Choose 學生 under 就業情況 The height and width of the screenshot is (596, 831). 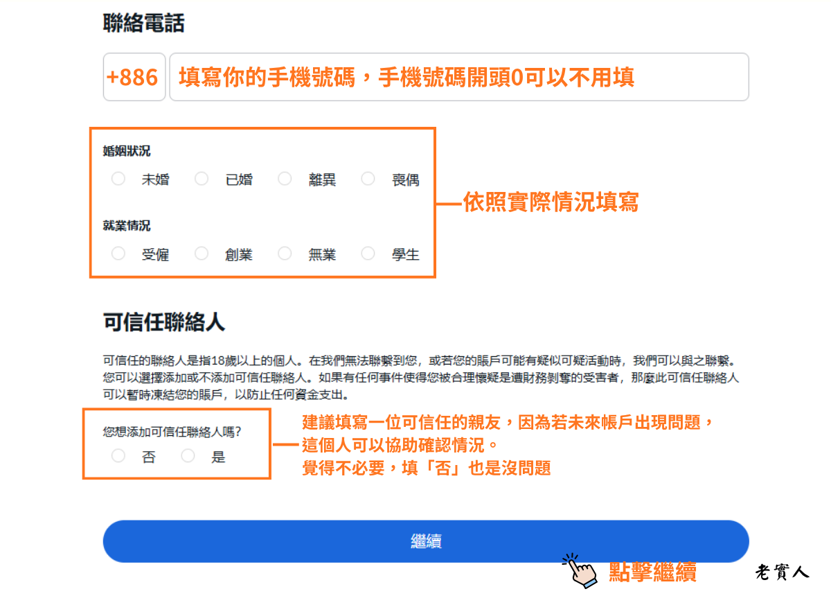pos(368,253)
